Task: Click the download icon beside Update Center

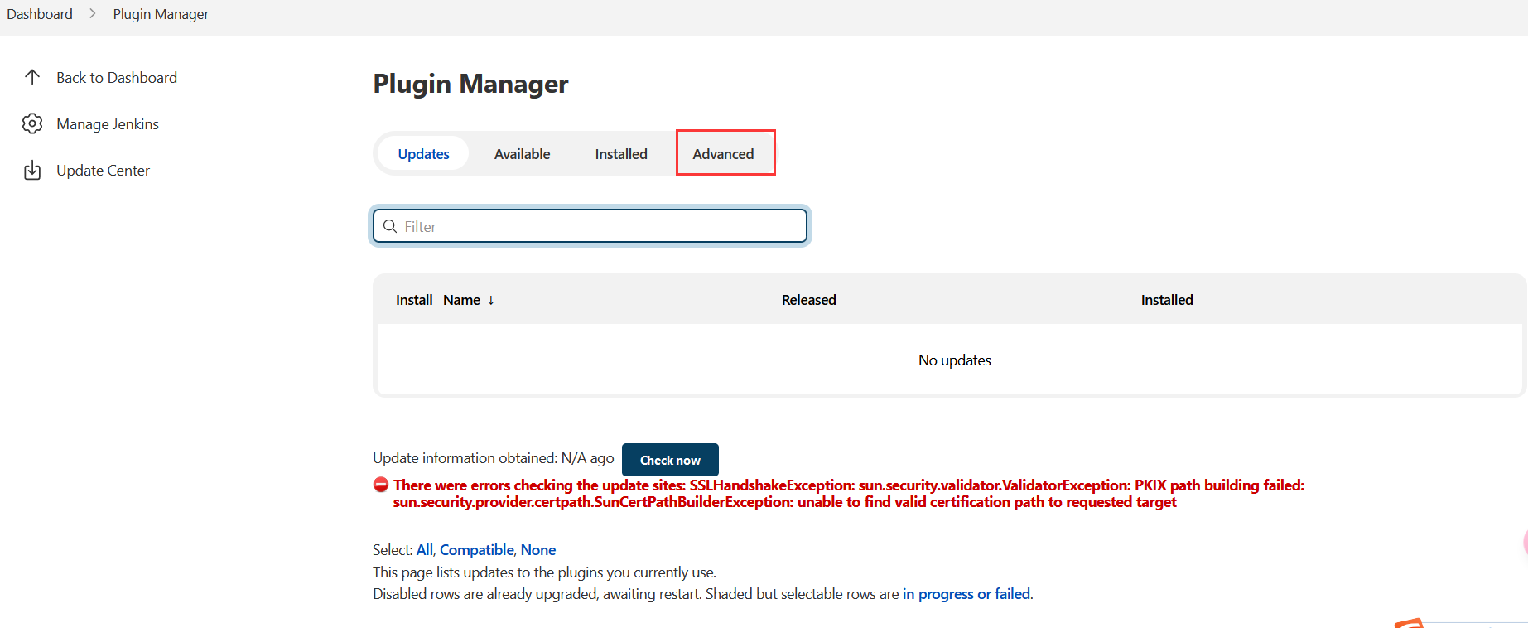Action: click(32, 170)
